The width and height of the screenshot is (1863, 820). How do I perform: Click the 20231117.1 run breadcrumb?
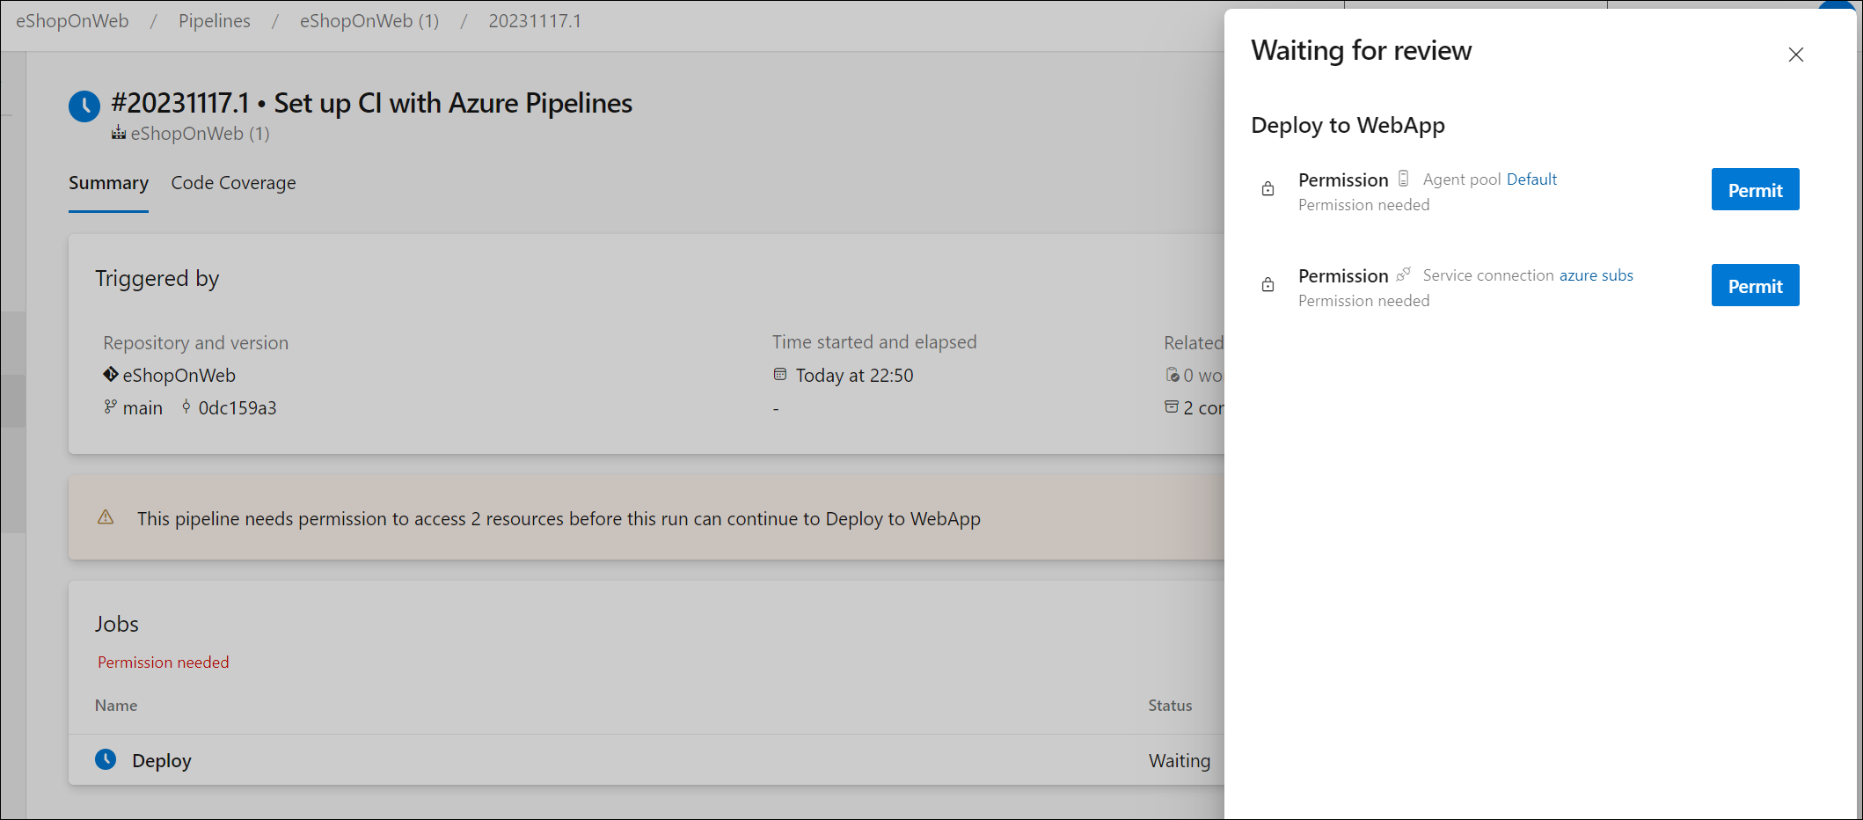coord(535,21)
